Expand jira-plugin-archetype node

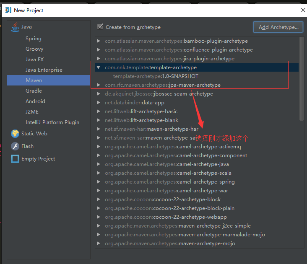tap(99, 59)
